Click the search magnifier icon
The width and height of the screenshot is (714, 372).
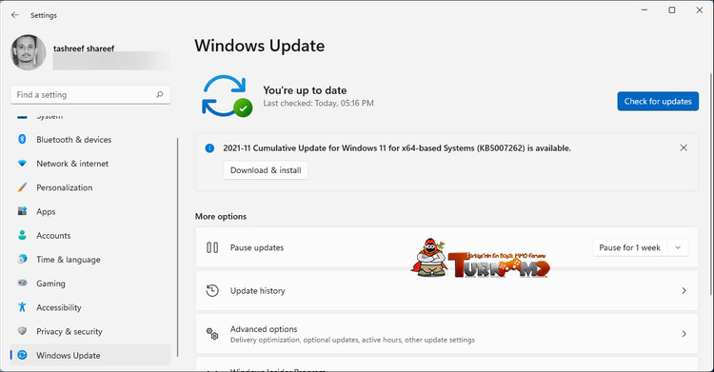159,95
